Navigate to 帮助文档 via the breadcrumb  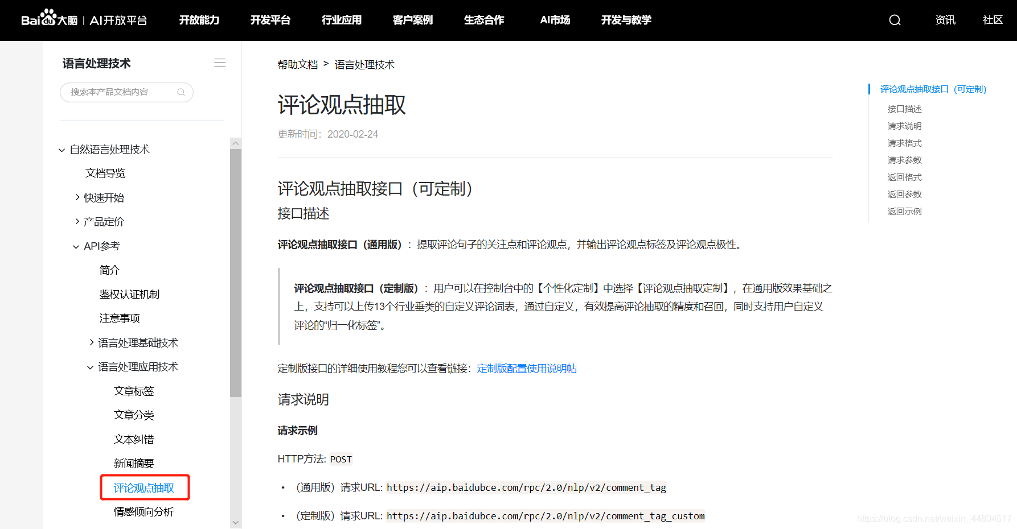[x=297, y=64]
